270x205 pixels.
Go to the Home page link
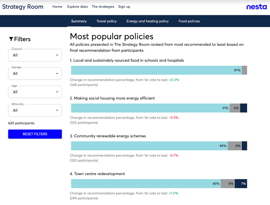57,6
